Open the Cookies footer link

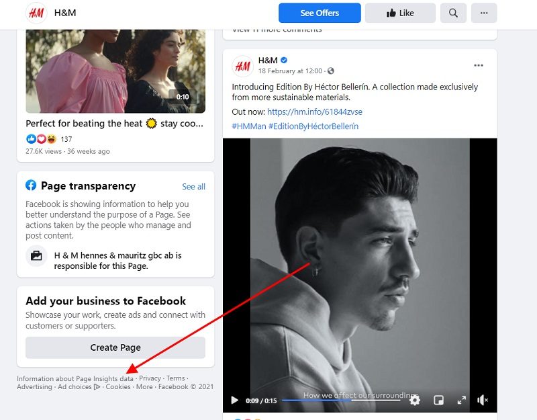[x=118, y=387]
